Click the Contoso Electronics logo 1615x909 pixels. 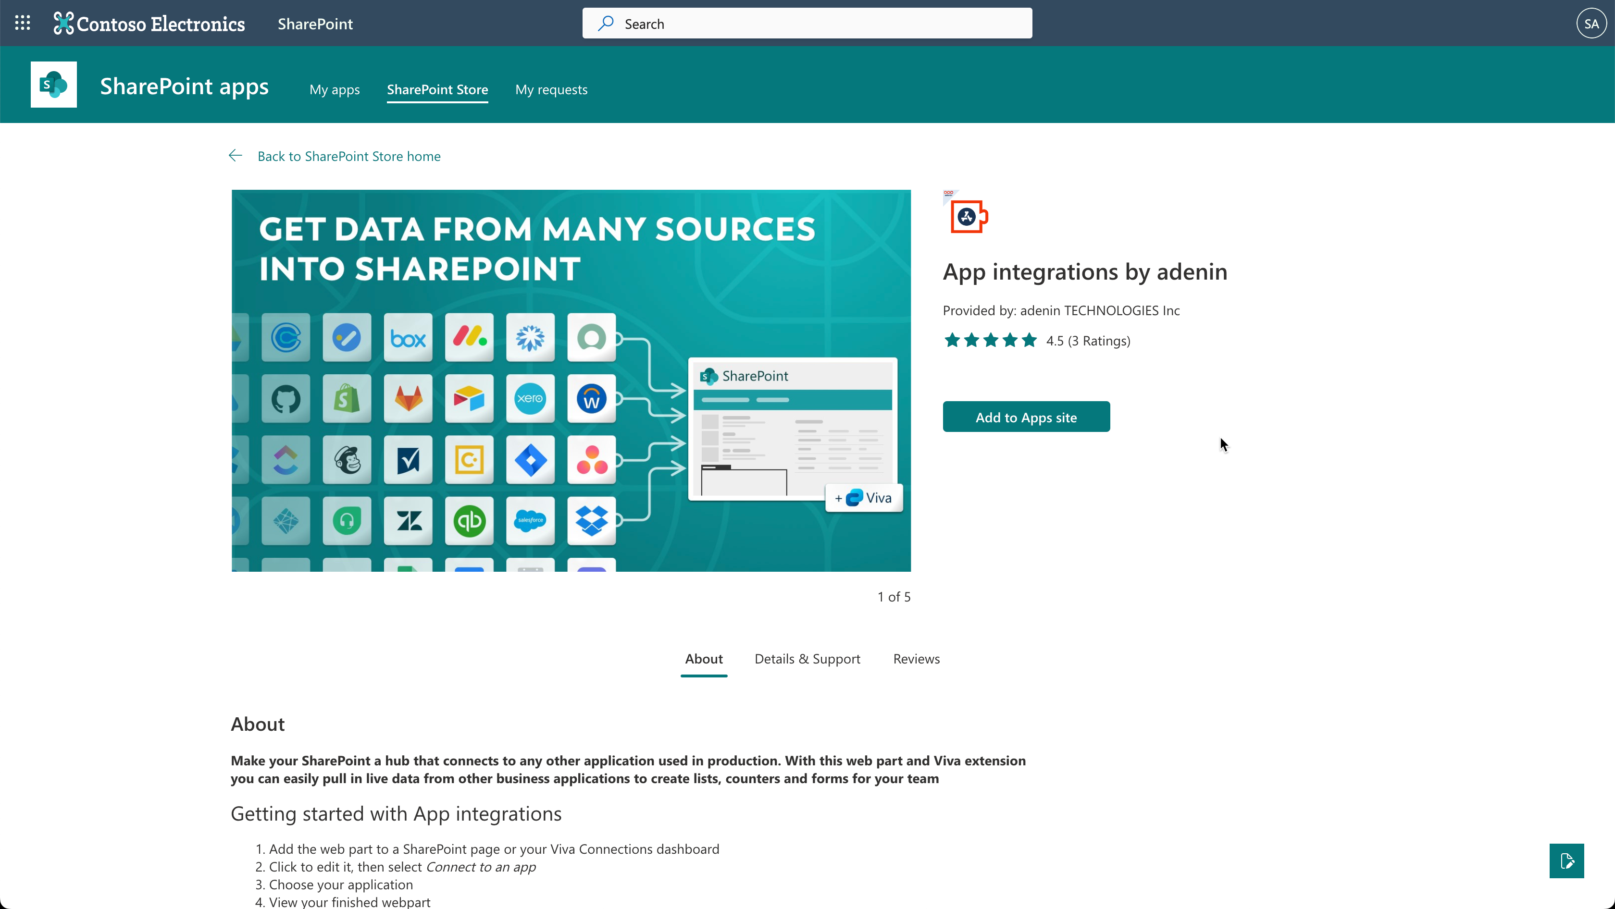(149, 24)
